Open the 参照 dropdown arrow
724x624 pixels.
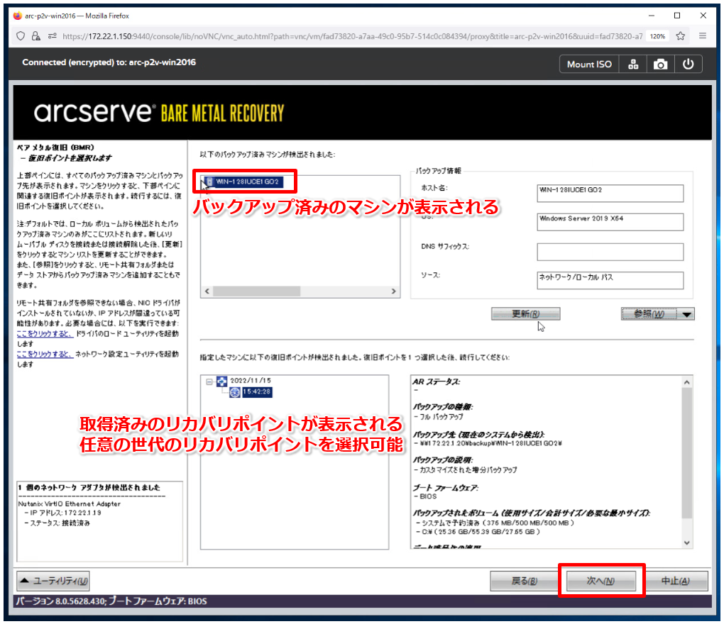coord(686,315)
